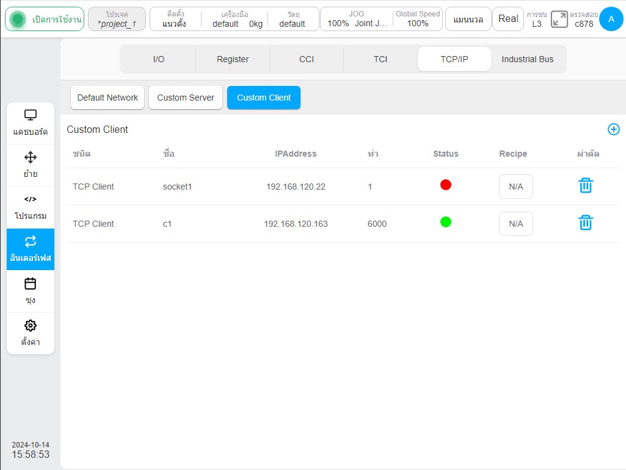The width and height of the screenshot is (626, 470).
Task: Open the แดชบอร์ด dashboard sidebar item
Action: (31, 123)
